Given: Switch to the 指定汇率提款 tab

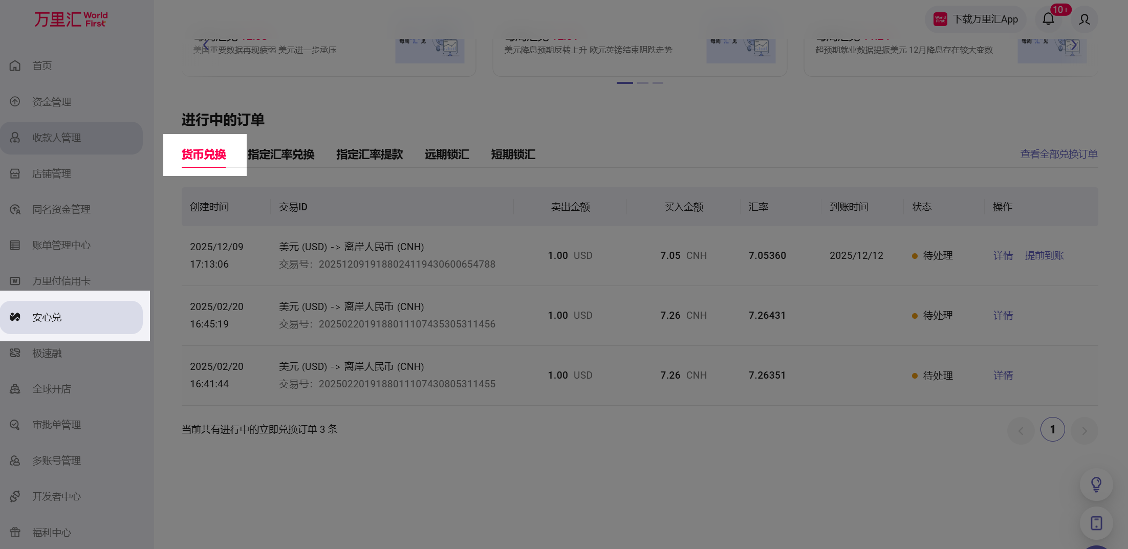Looking at the screenshot, I should (x=370, y=155).
